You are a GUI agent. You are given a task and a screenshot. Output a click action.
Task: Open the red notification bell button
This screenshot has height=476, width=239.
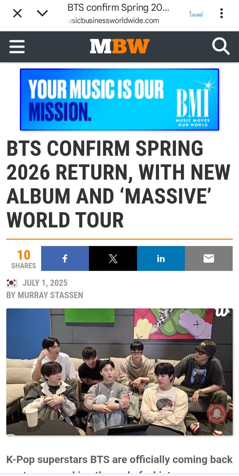(217, 413)
